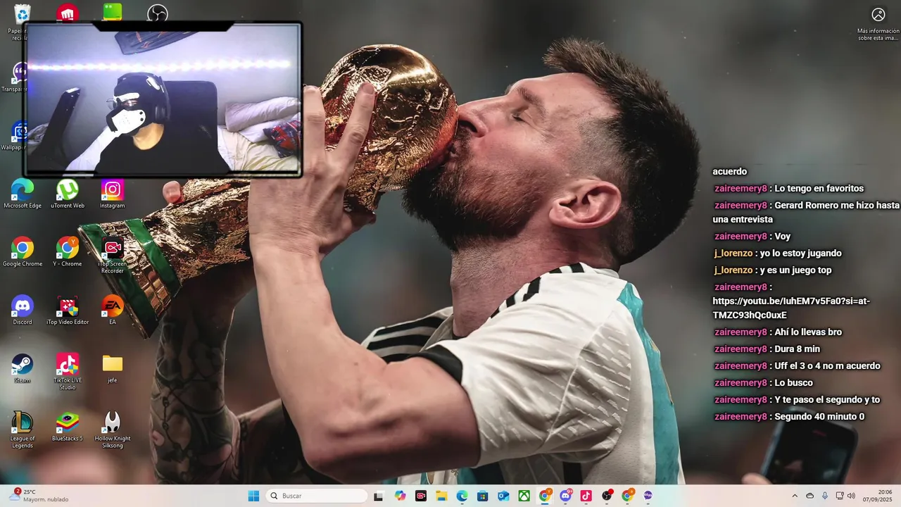Open the OneDrive cloud tray icon

(809, 496)
